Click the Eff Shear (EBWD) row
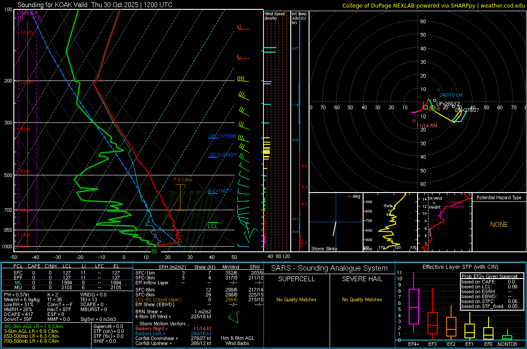Image resolution: width=527 pixels, height=349 pixels. tap(199, 304)
